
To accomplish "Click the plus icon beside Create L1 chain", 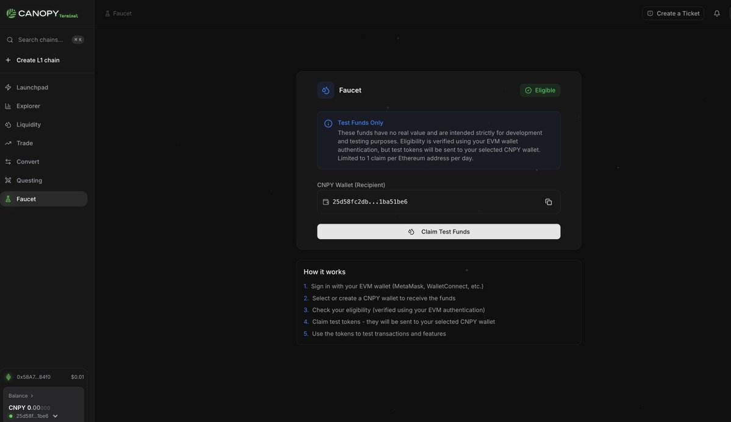I will click(x=8, y=60).
